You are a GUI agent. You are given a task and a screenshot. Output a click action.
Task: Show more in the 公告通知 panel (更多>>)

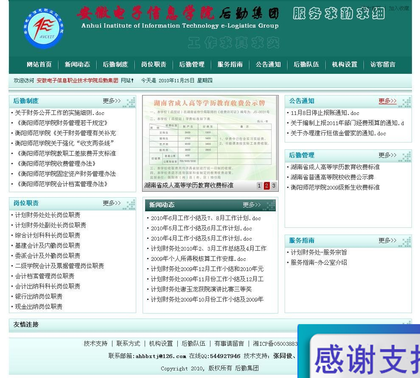387,101
